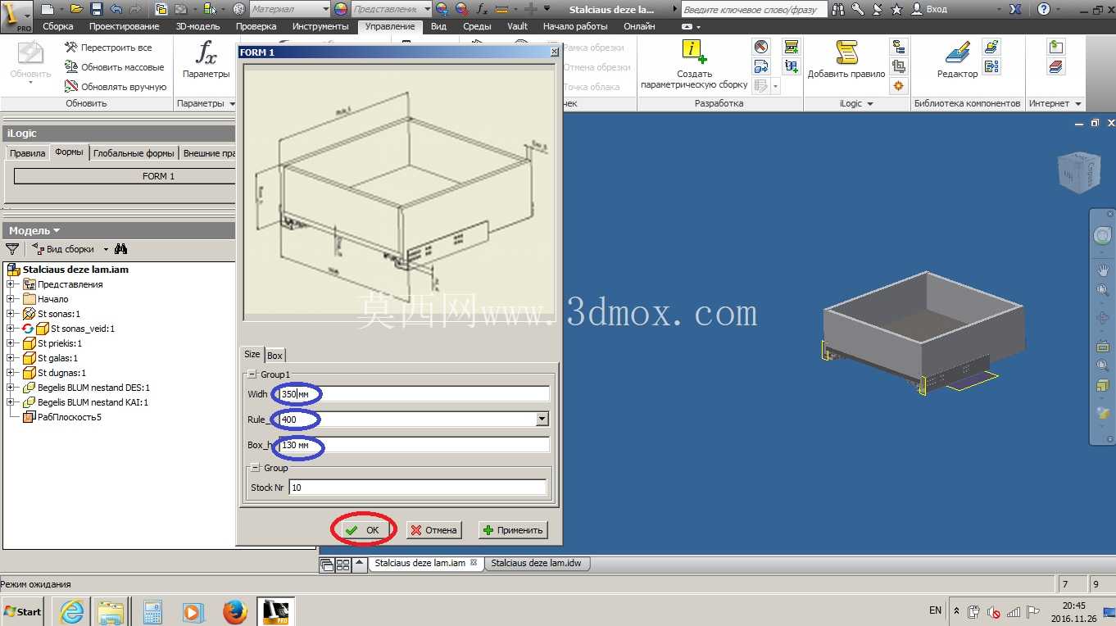Click the OK button in FORM 1
Image resolution: width=1116 pixels, height=626 pixels.
click(x=364, y=530)
